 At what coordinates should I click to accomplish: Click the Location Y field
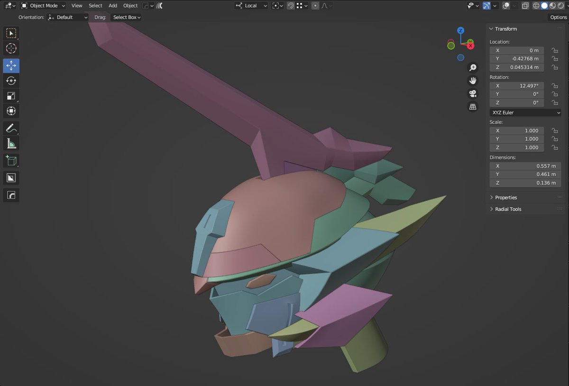[517, 59]
